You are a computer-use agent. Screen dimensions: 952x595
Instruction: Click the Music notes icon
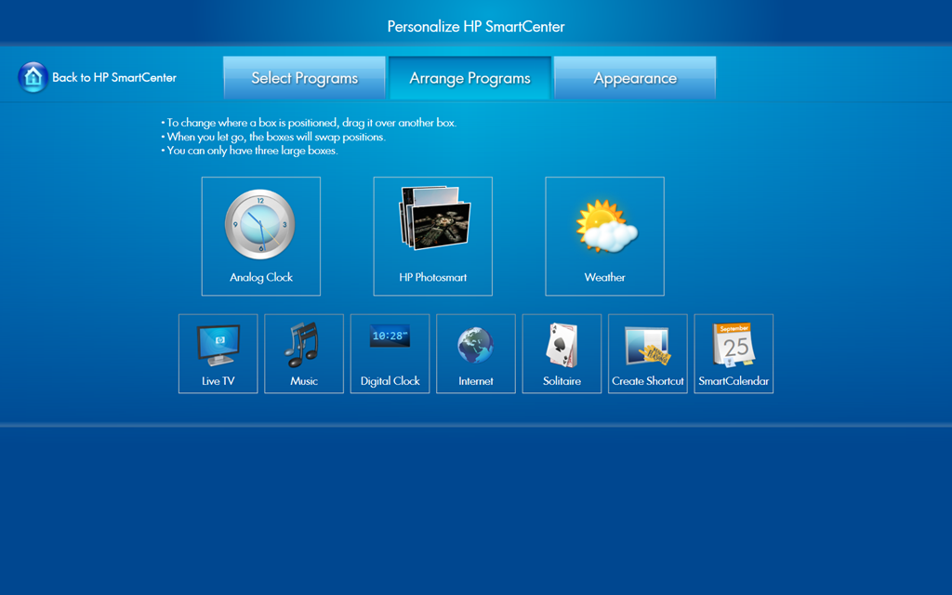pos(302,344)
